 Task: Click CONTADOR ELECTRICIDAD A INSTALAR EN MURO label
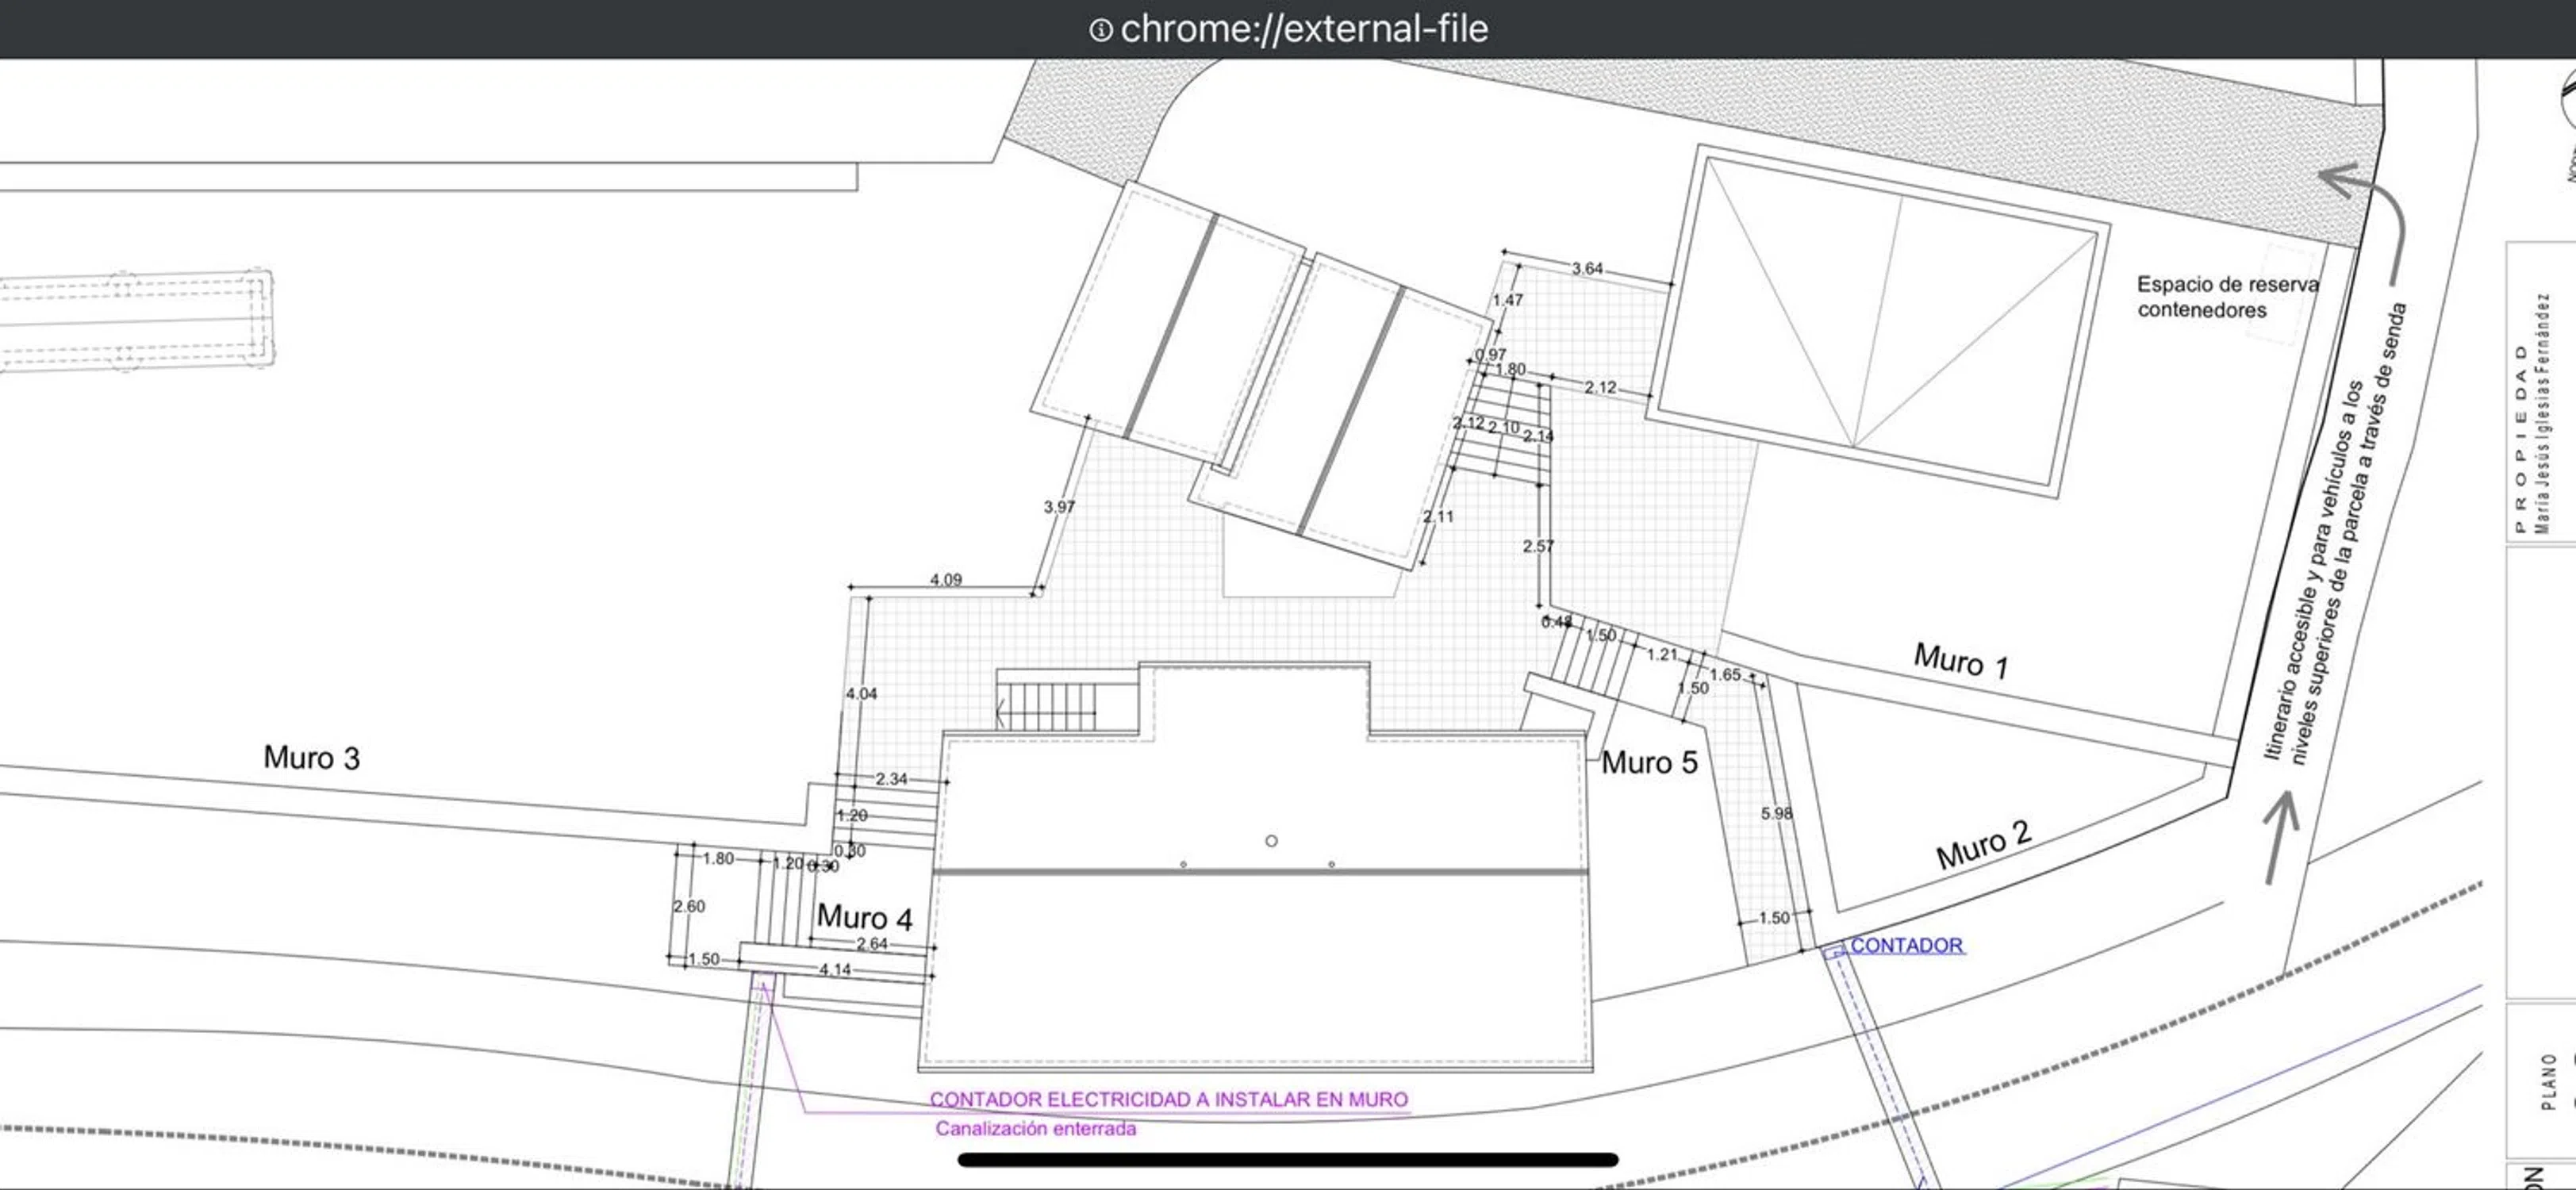tap(1168, 1100)
